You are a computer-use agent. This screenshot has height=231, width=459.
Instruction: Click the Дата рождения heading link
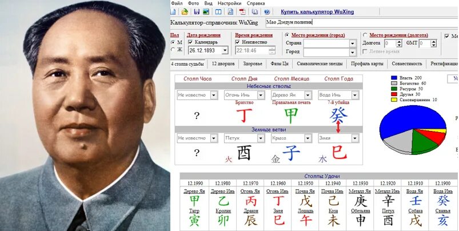(x=203, y=35)
